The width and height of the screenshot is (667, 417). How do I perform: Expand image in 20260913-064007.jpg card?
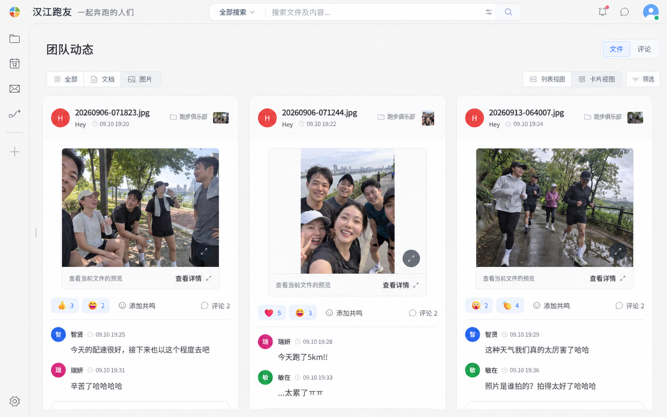pos(618,251)
